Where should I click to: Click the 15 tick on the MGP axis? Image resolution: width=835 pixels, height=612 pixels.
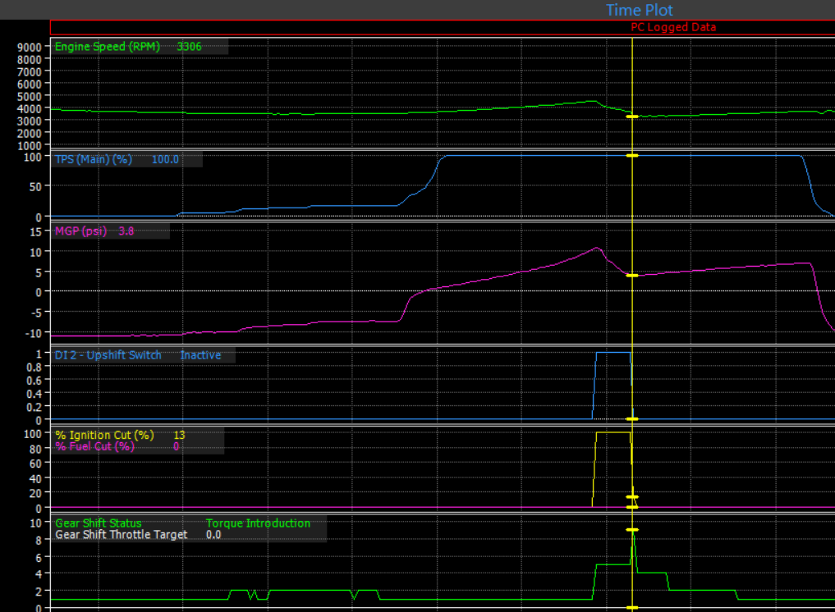(x=35, y=232)
